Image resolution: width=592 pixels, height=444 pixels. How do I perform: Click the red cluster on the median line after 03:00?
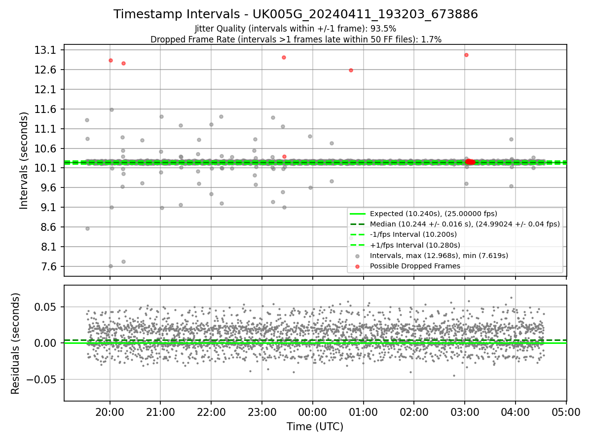coord(470,162)
